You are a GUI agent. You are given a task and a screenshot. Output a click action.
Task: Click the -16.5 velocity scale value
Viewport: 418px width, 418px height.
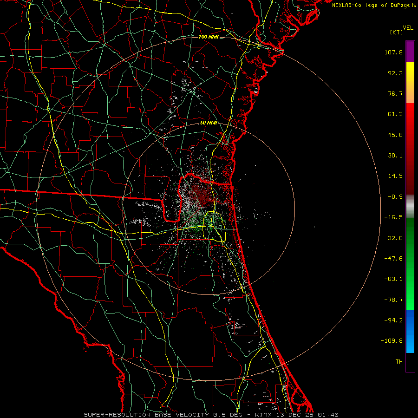tap(393, 217)
